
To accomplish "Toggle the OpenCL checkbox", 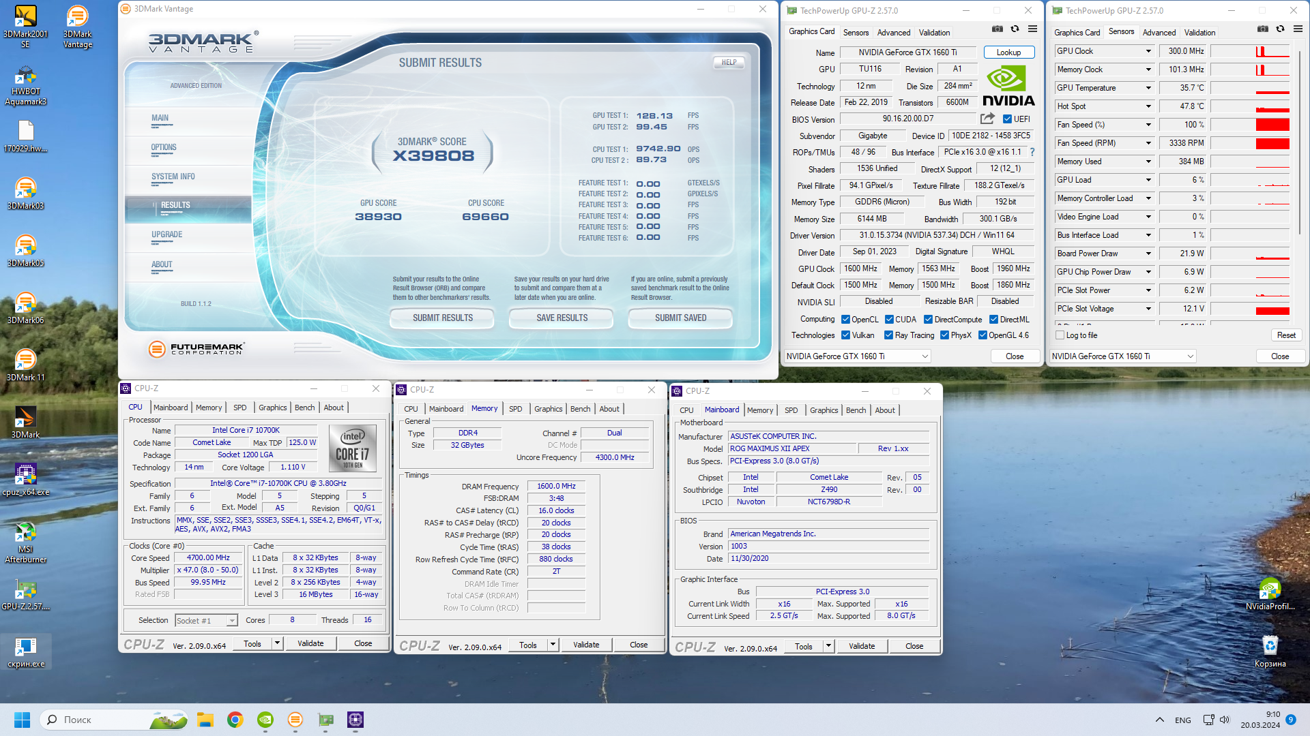I will (x=845, y=320).
